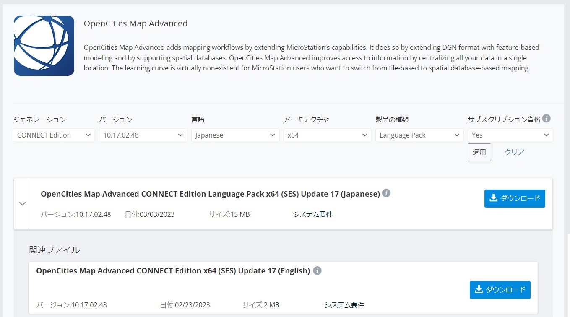Click バージョン:10.17.02.48 in the Japanese pack row
The image size is (570, 317).
click(x=76, y=214)
